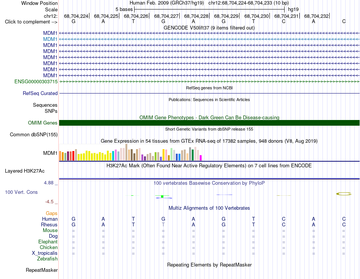Click the SNPs subtrack label
The height and width of the screenshot is (279, 360).
pyautogui.click(x=51, y=111)
